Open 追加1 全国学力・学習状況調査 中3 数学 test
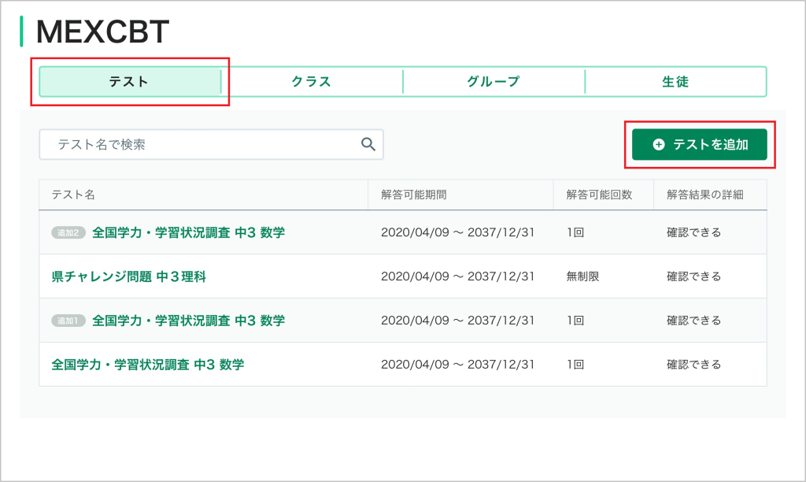 (188, 321)
